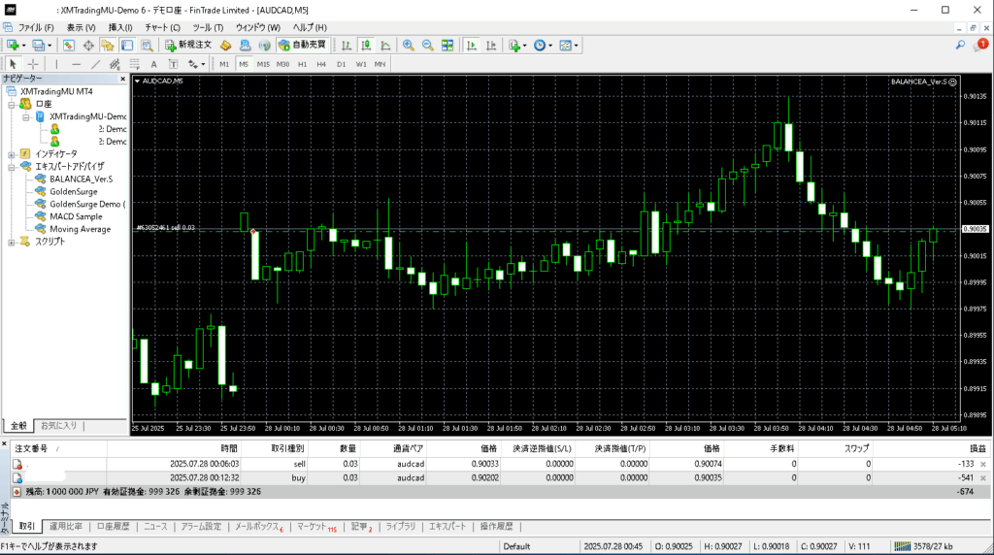Switch chart to Candlesticks mode
Screen dimensions: 994x555
366,45
